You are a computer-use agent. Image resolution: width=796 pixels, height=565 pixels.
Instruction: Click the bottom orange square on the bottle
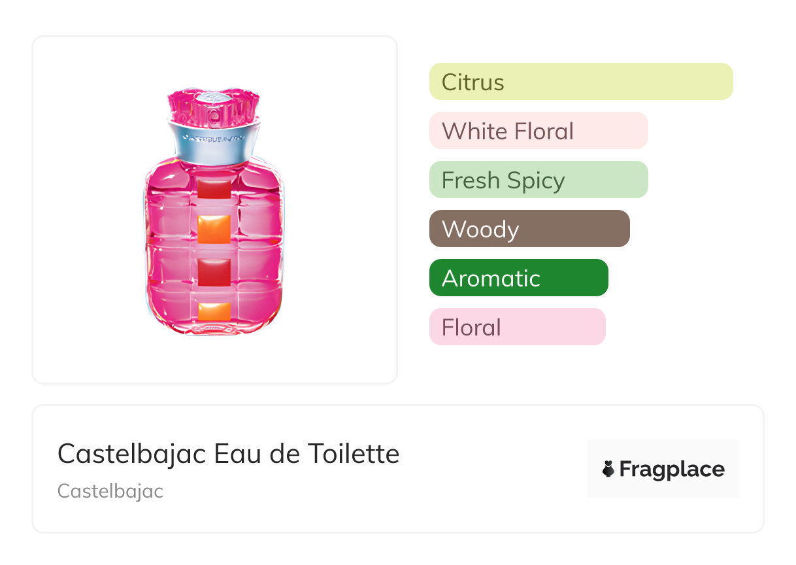pyautogui.click(x=214, y=311)
